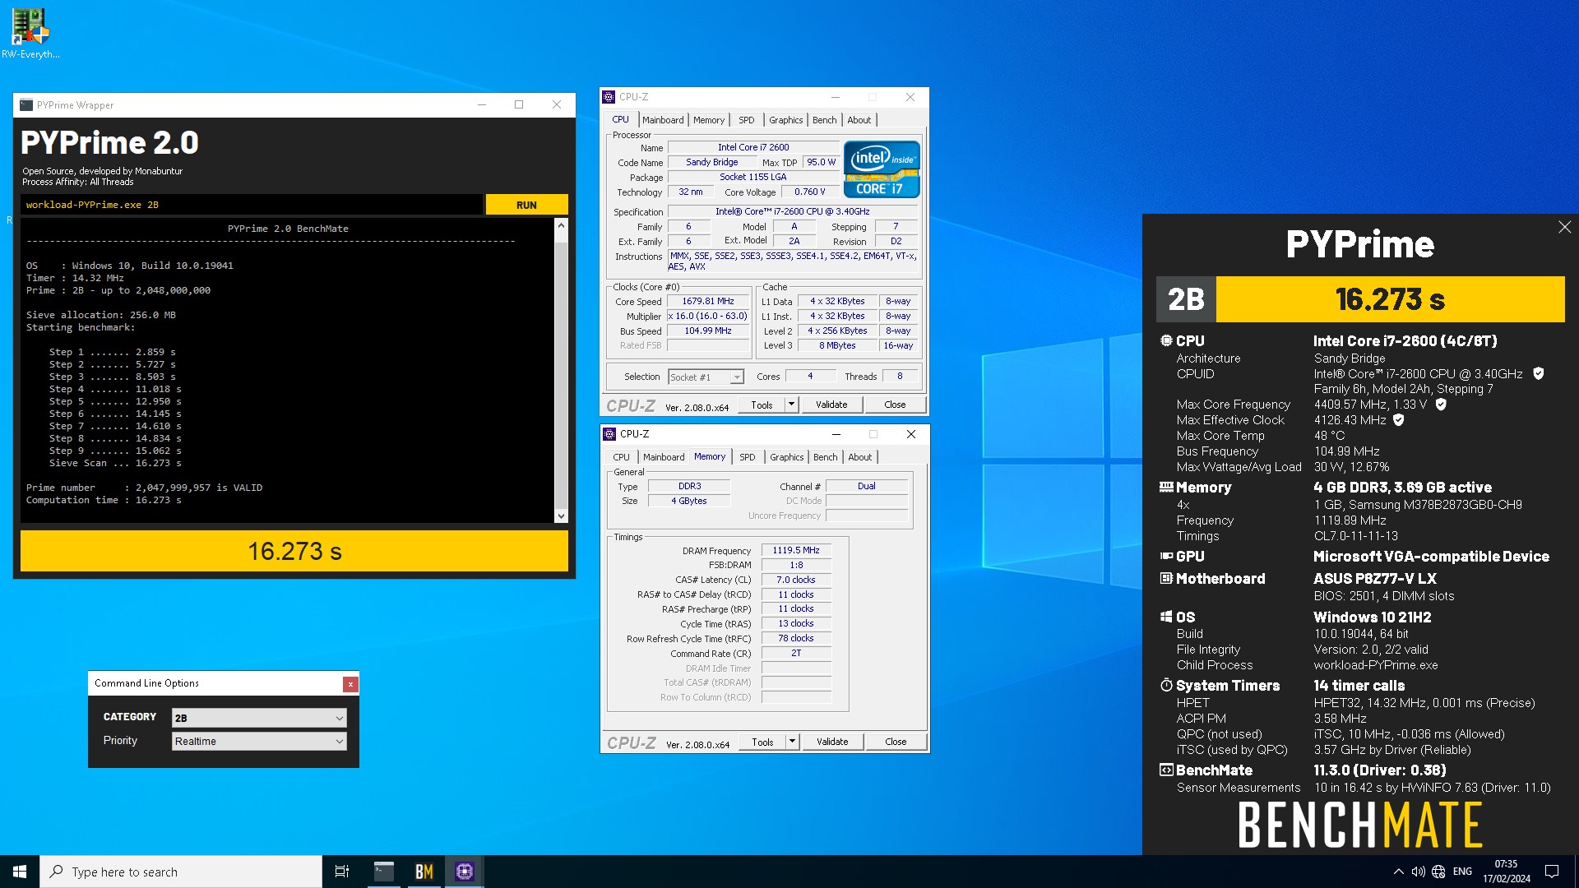Click the verified shield beside Max Core Frequency
The width and height of the screenshot is (1579, 888).
click(x=1441, y=405)
